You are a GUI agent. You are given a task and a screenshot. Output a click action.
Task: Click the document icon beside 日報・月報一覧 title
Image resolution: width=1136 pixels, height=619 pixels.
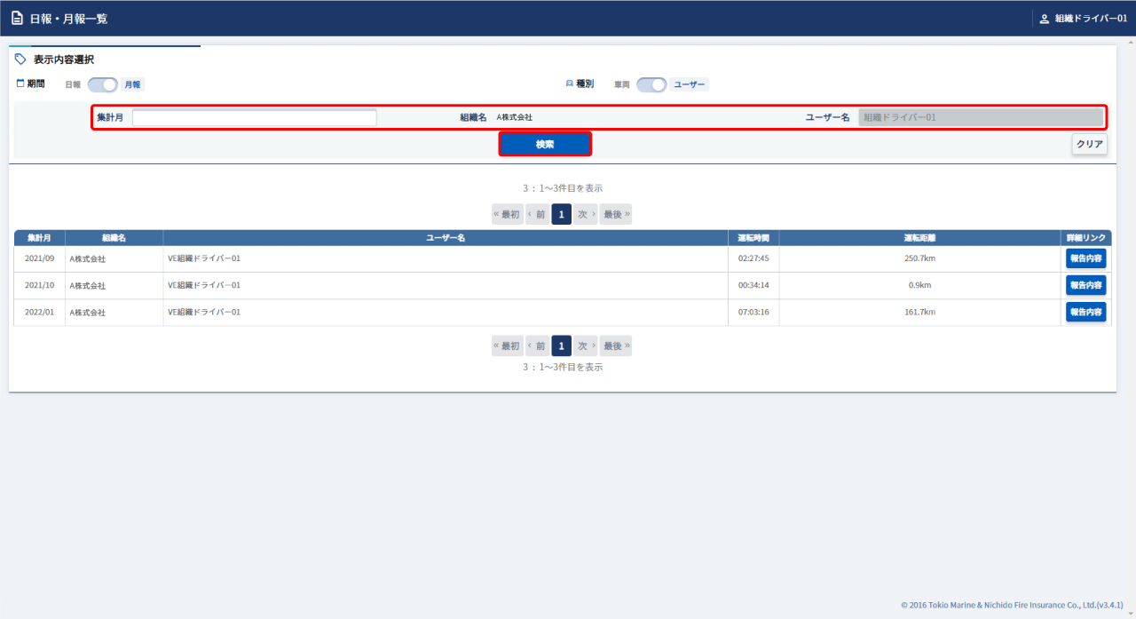(x=17, y=18)
